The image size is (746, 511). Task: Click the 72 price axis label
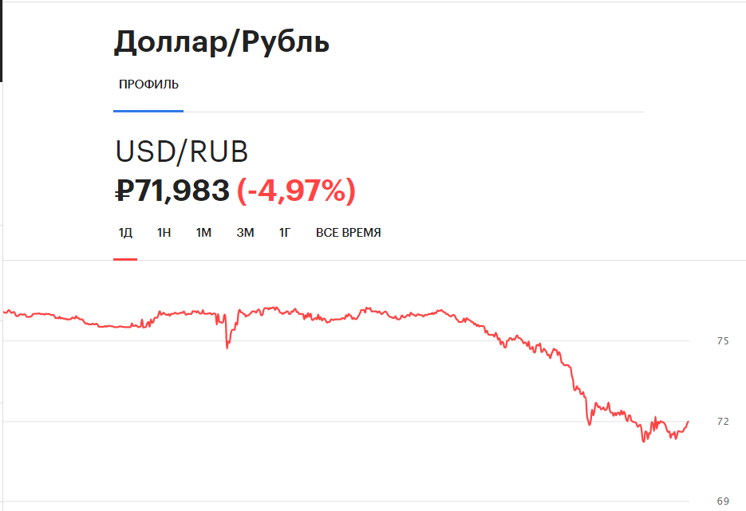pos(723,421)
